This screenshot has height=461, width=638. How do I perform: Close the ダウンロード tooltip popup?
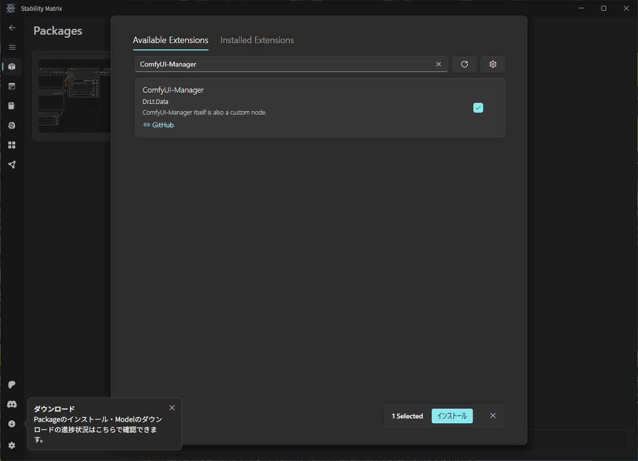tap(172, 408)
